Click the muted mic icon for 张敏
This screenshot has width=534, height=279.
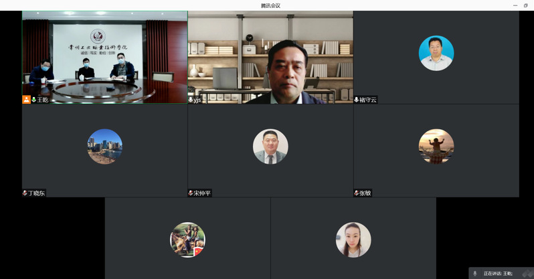(357, 193)
